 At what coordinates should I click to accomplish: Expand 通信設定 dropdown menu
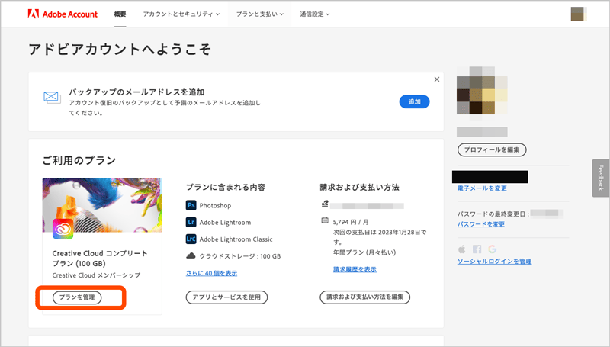320,14
